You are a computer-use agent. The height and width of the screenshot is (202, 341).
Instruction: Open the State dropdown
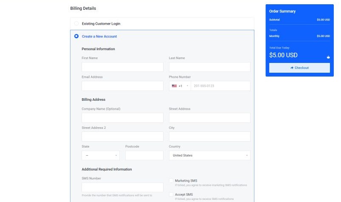coord(101,155)
